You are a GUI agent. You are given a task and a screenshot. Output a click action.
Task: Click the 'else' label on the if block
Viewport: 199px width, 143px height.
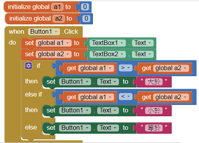31,127
